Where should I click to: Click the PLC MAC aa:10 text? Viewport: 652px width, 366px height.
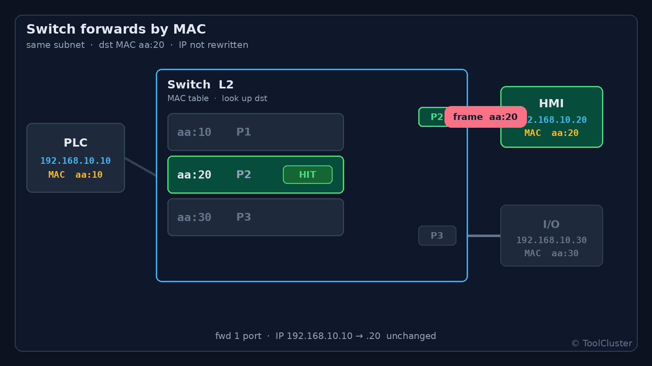[75, 174]
